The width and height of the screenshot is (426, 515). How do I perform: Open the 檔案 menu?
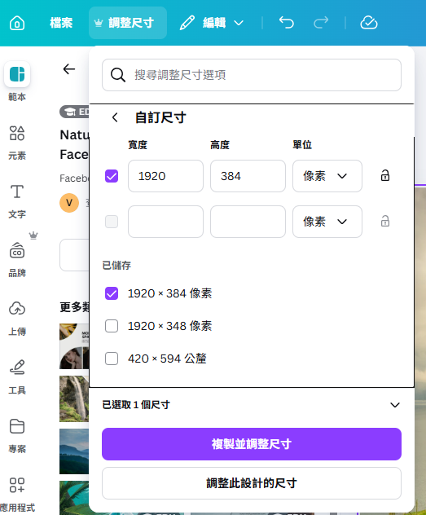61,23
